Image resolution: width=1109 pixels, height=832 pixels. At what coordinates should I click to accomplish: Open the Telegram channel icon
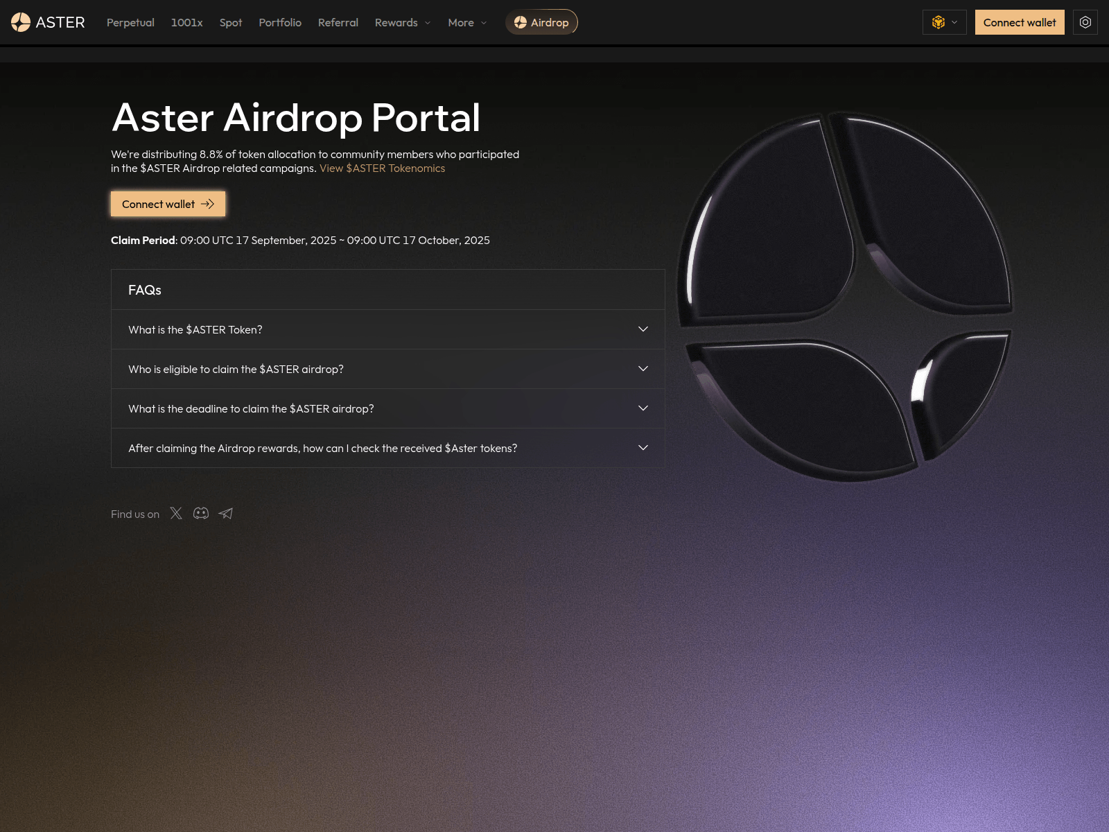point(225,513)
